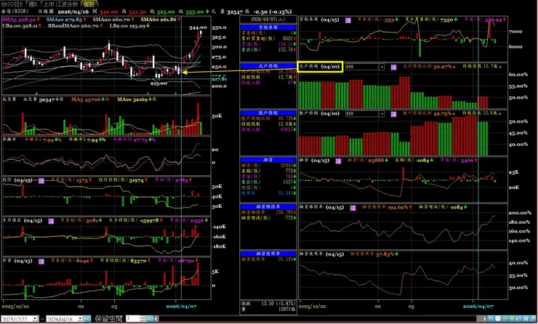Open the 台OG日K tab
Screen dimensions: 538x324
click(12, 4)
